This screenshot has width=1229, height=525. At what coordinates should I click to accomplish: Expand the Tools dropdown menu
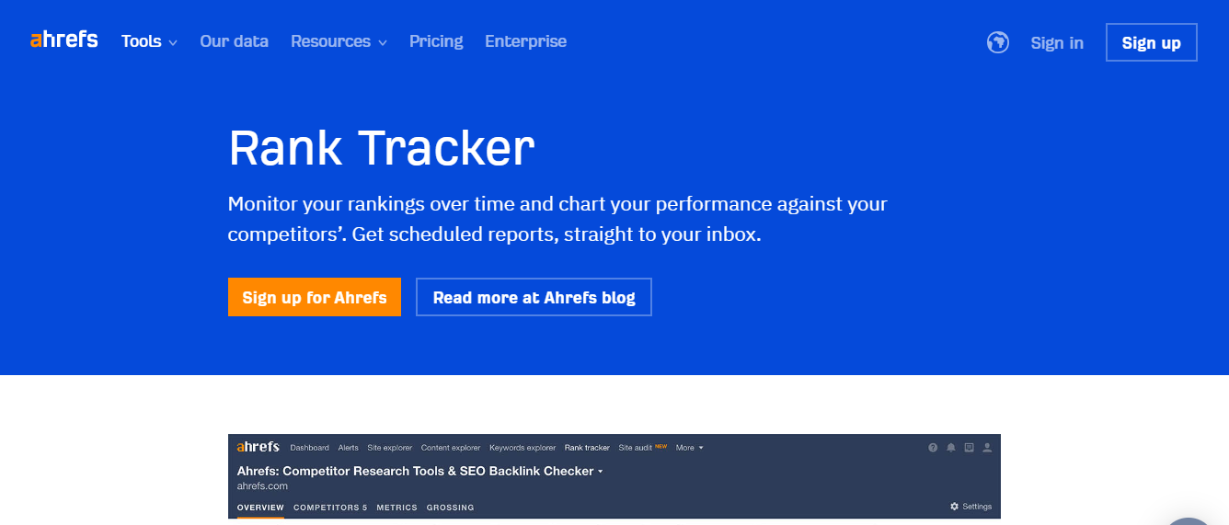pos(149,41)
